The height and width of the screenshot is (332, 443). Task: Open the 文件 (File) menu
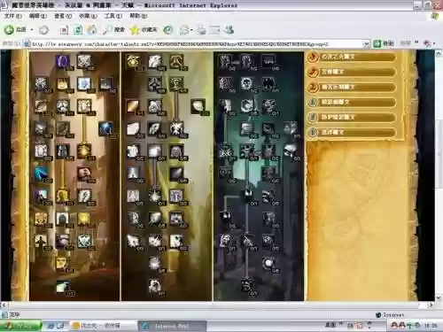pos(12,16)
